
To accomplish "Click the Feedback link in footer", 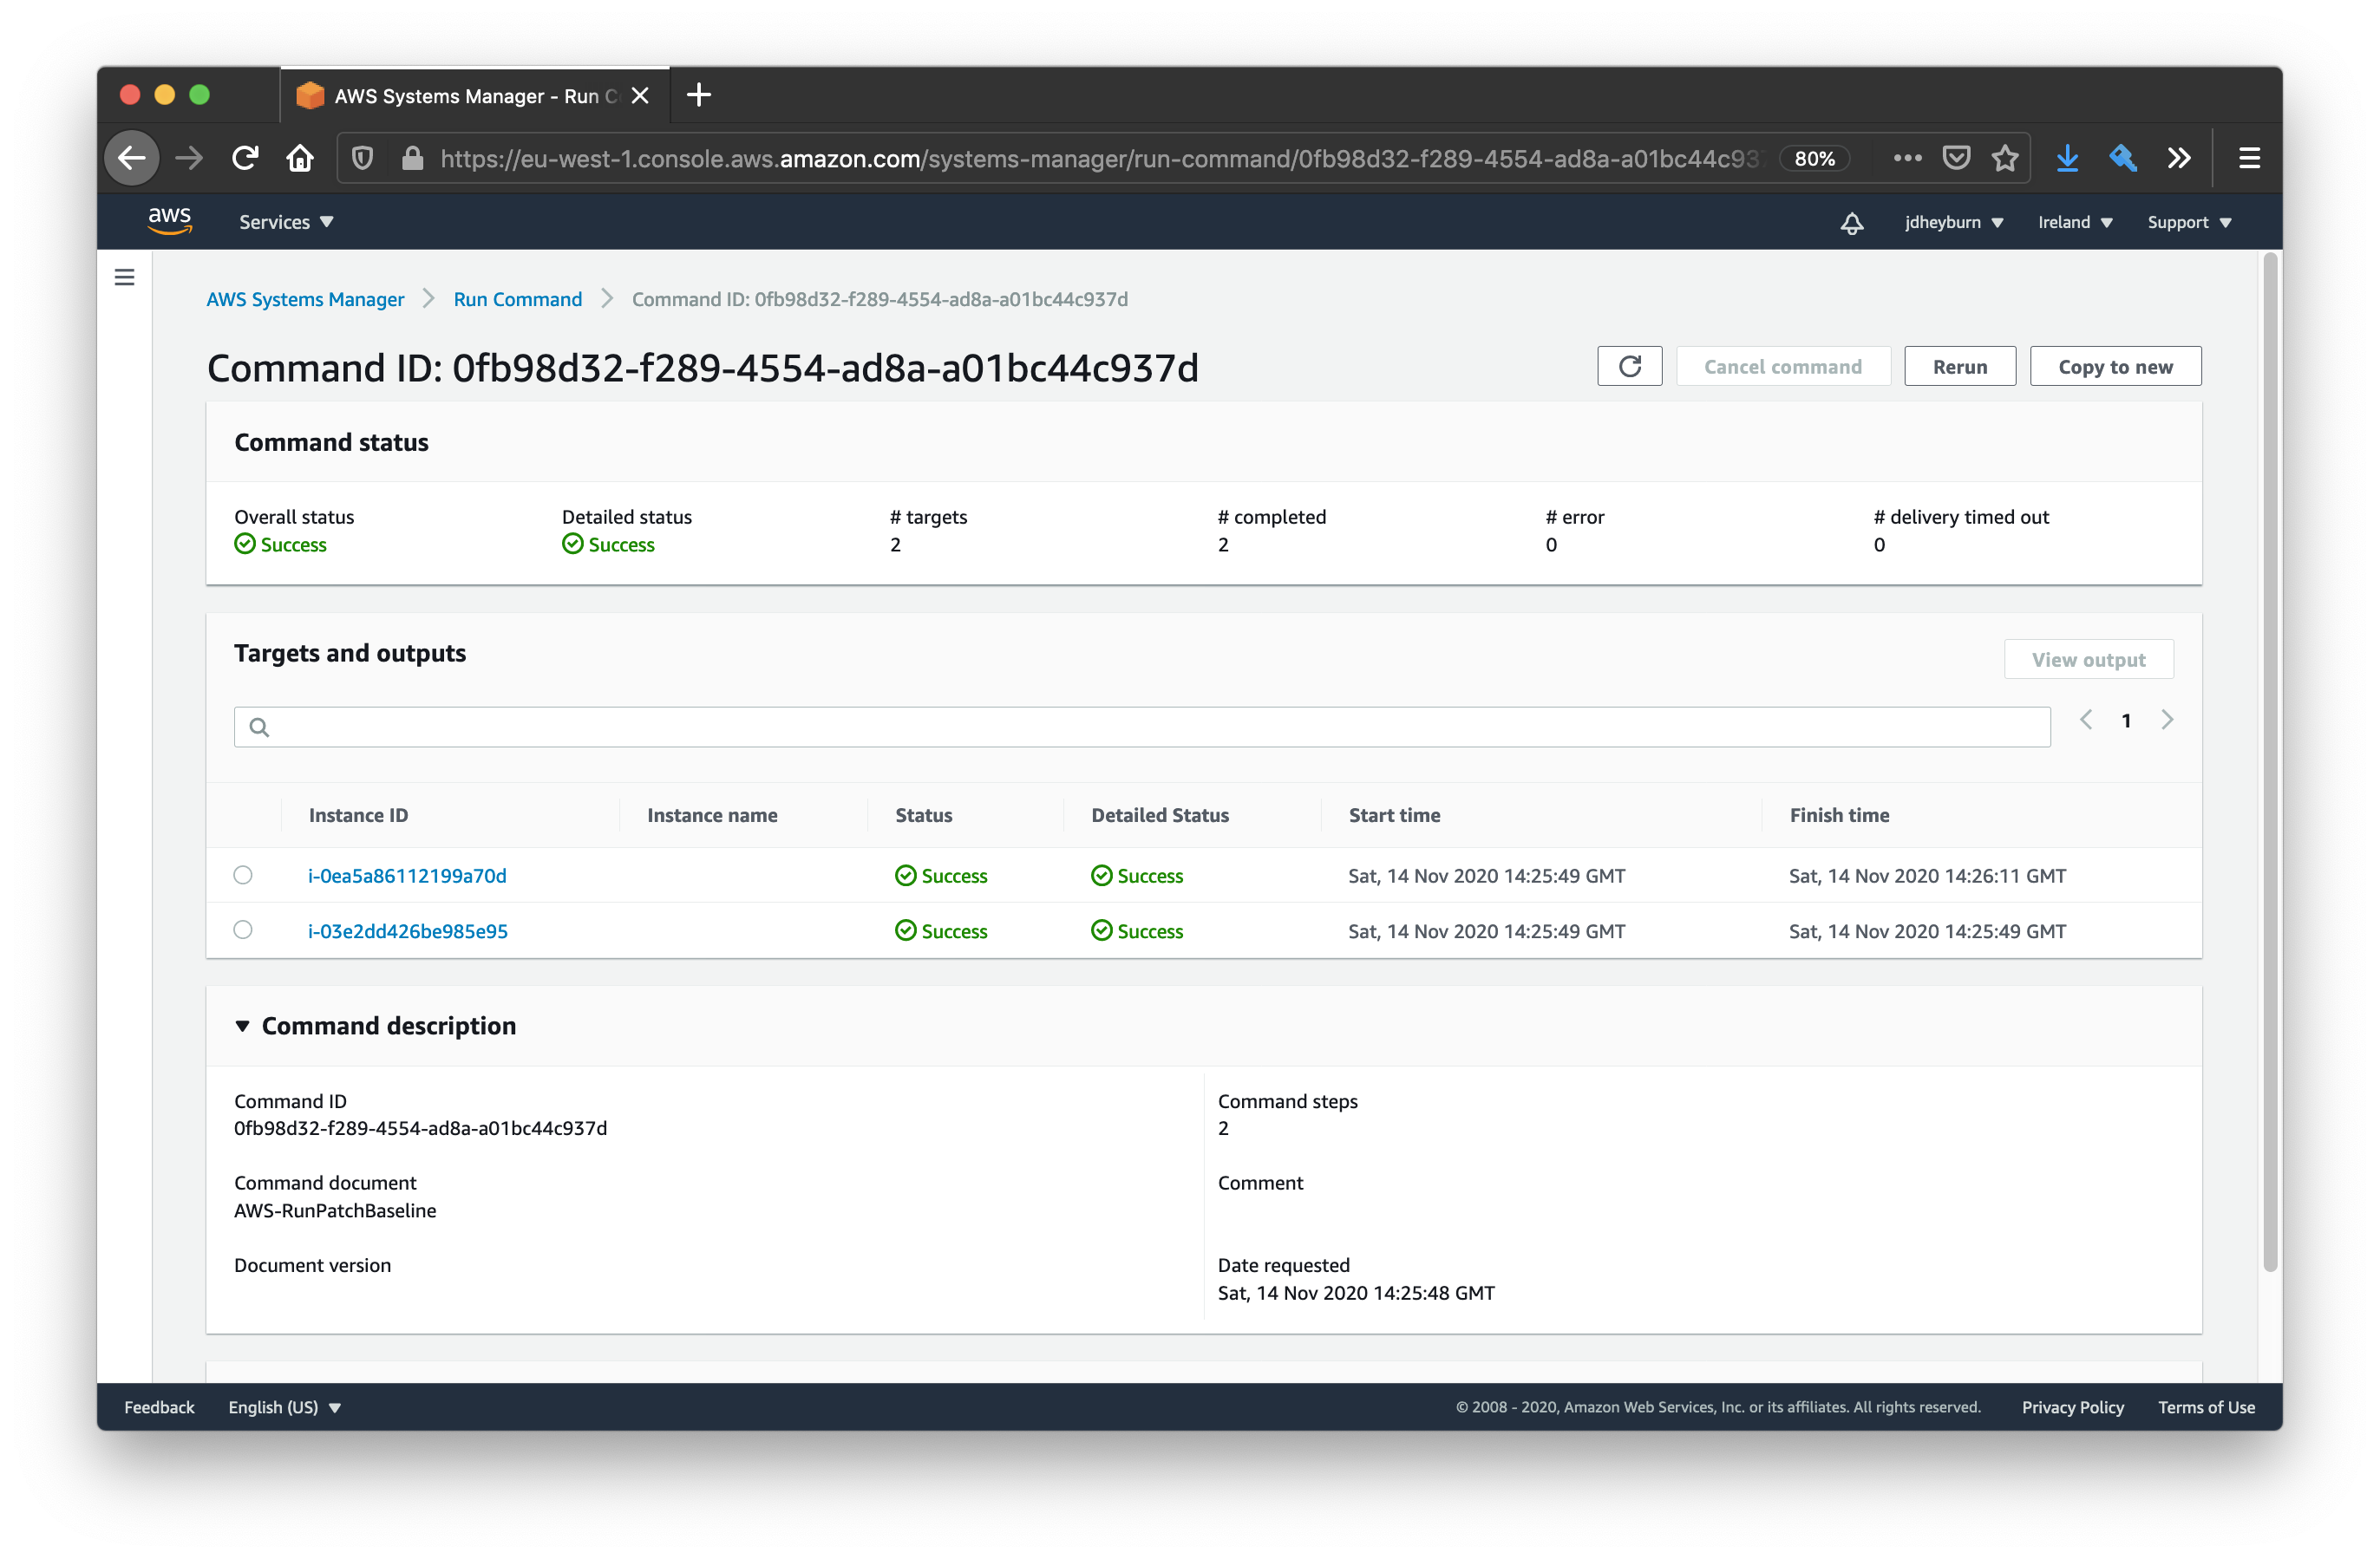I will click(x=159, y=1407).
